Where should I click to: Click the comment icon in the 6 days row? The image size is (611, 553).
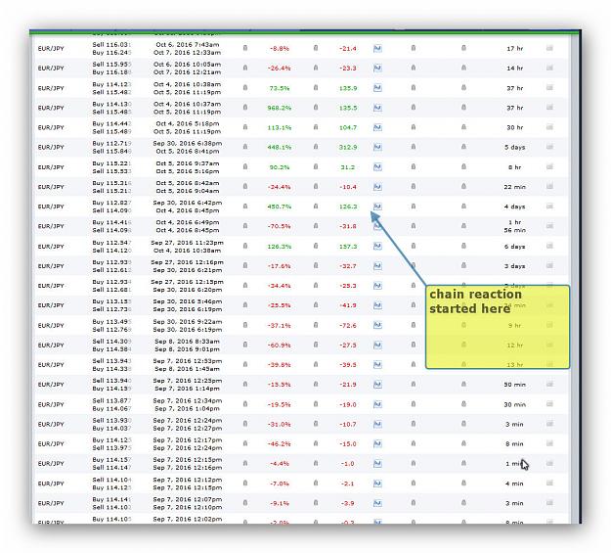click(549, 246)
